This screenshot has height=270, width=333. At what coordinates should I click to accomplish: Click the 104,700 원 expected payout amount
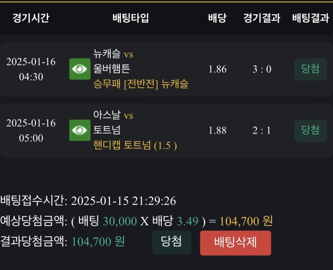[x=246, y=221]
